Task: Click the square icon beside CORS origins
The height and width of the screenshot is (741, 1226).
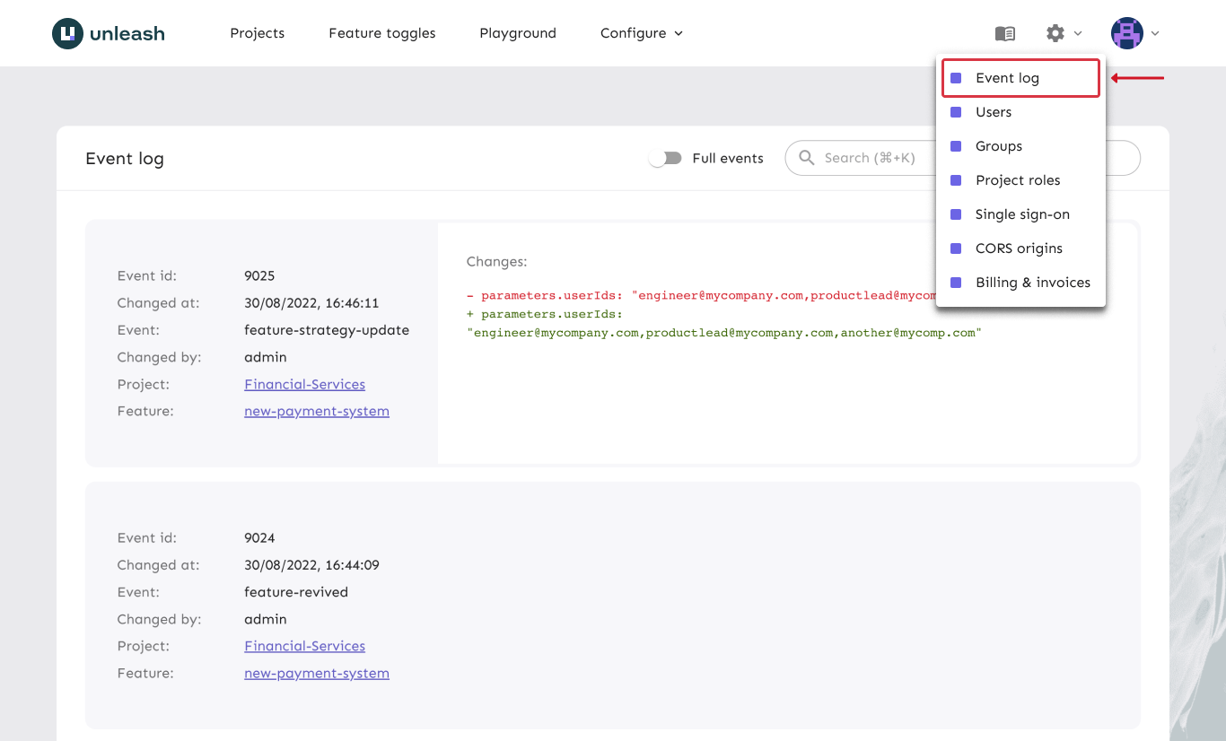Action: (x=956, y=248)
